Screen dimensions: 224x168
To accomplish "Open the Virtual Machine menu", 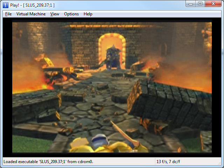I will pyautogui.click(x=31, y=14).
